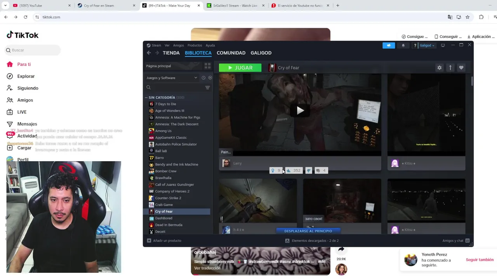Thumbs down the Larry video post
497x279 pixels.
point(309,170)
